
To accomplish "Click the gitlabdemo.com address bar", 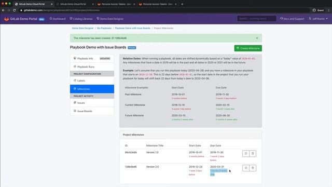I will [x=165, y=10].
